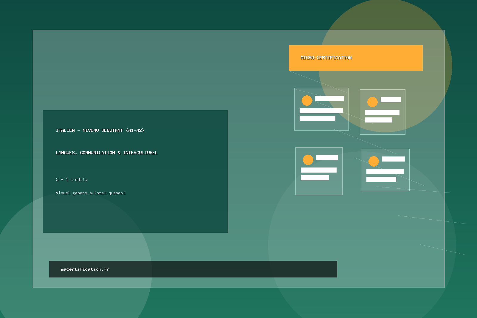Click the lowest white bar in top-left card

(x=317, y=118)
